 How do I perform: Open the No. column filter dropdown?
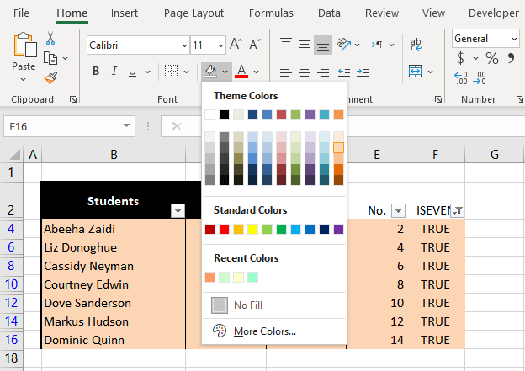tap(398, 211)
